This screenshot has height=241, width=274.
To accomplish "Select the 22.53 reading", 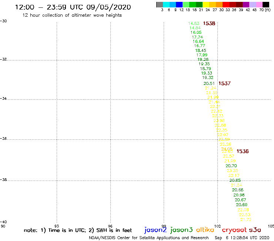I will click(x=244, y=215).
